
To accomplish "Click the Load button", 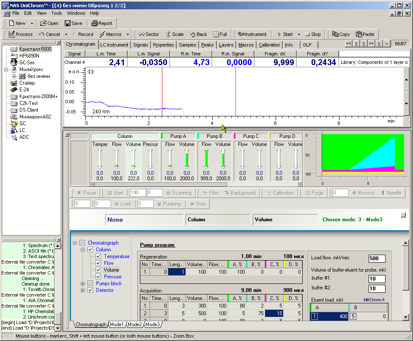I will [x=123, y=204].
